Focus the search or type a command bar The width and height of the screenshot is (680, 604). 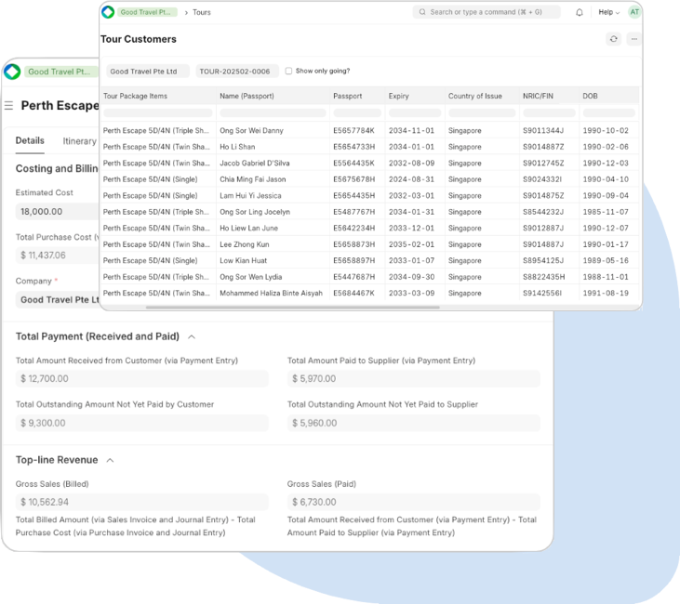click(x=487, y=12)
